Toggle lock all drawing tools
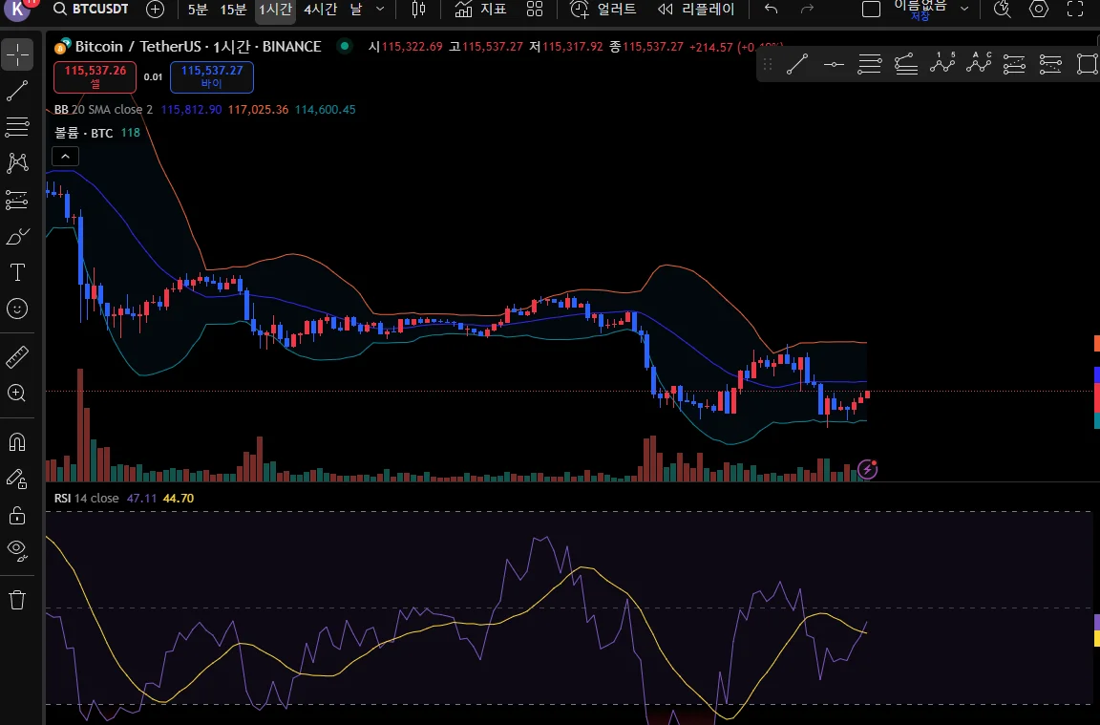1100x725 pixels. [x=17, y=515]
